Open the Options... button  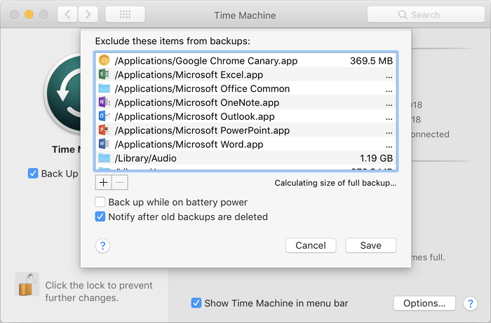click(x=424, y=303)
